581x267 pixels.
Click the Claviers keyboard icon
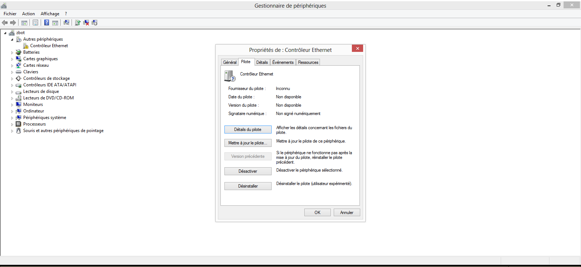[x=19, y=72]
